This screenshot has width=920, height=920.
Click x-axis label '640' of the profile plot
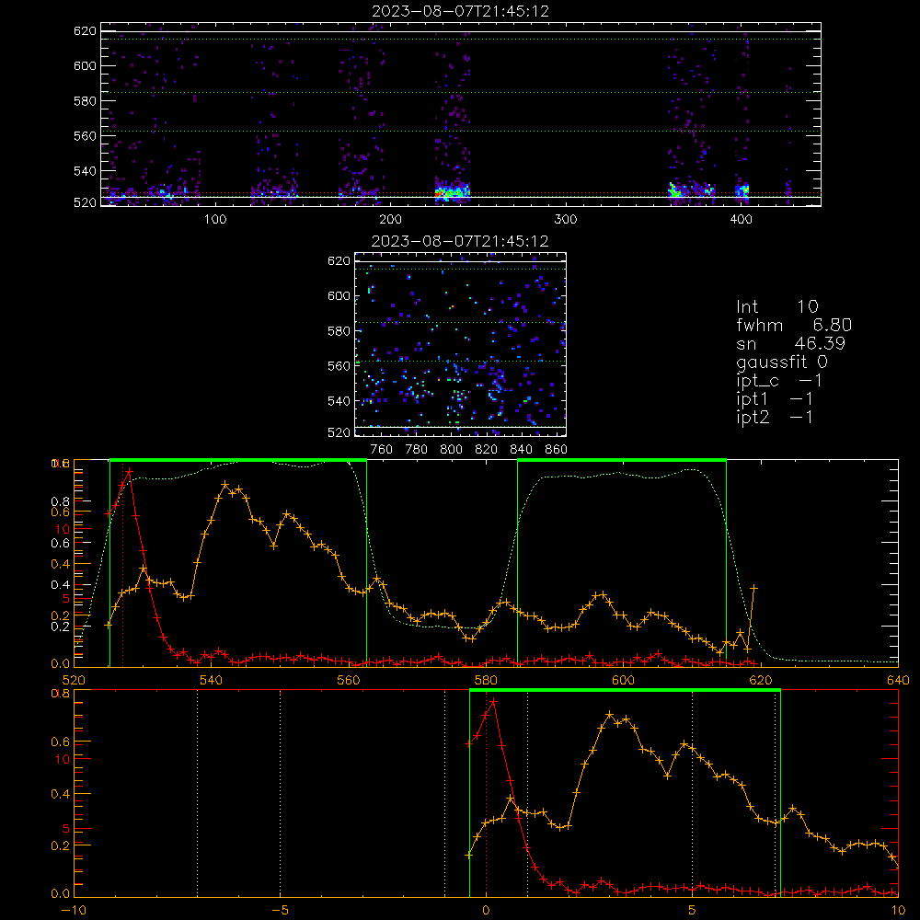[898, 680]
